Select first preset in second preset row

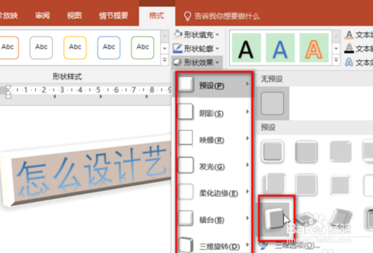(275, 183)
